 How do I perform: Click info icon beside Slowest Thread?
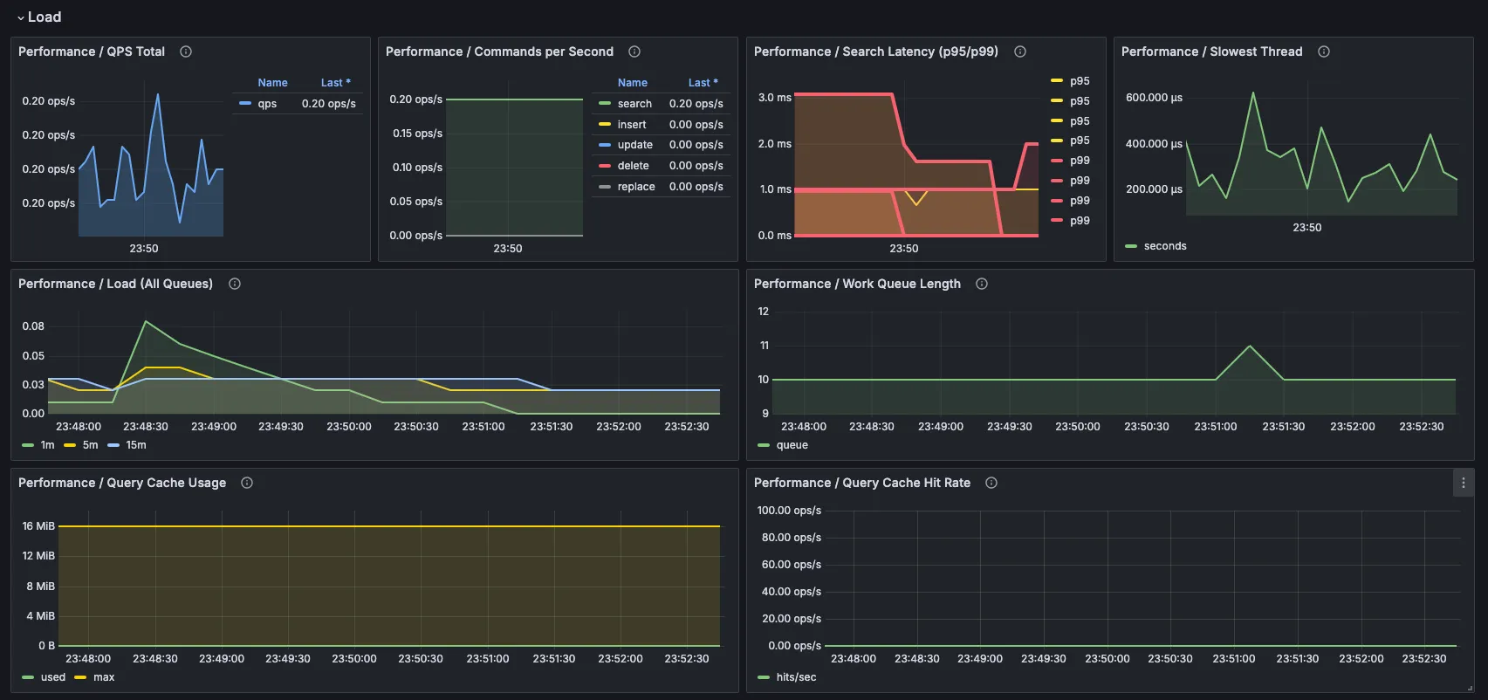1323,51
